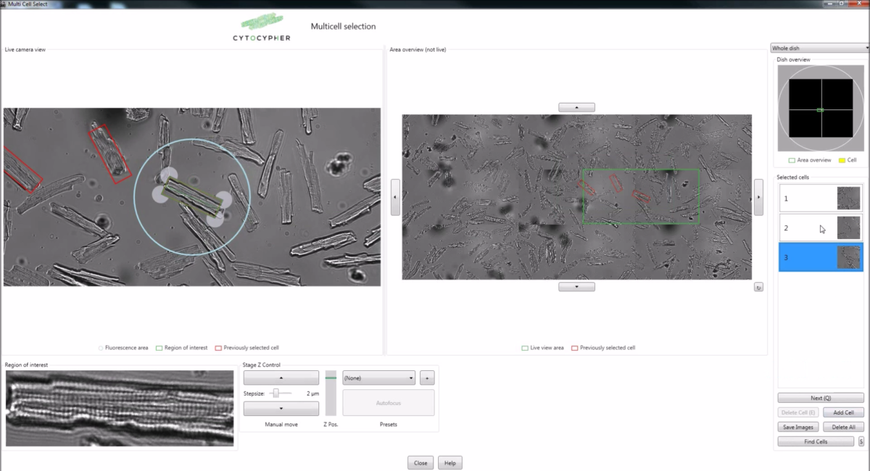Image resolution: width=870 pixels, height=471 pixels.
Task: Click the plus icon to add a preset
Action: (427, 378)
